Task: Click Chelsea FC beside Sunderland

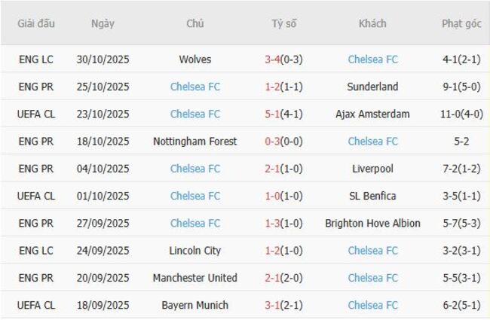Action: [195, 87]
